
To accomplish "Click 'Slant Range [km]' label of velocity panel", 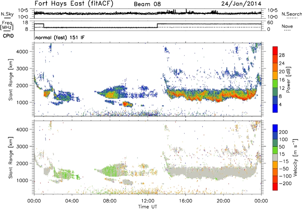I will coord(11,158).
